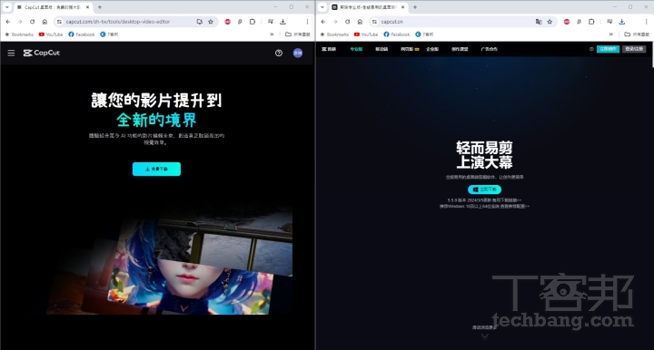Click the 剪映 logo on the capcut.cn page

pyautogui.click(x=329, y=49)
